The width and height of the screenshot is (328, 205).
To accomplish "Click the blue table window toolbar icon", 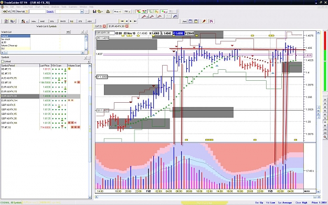I will pos(191,21).
